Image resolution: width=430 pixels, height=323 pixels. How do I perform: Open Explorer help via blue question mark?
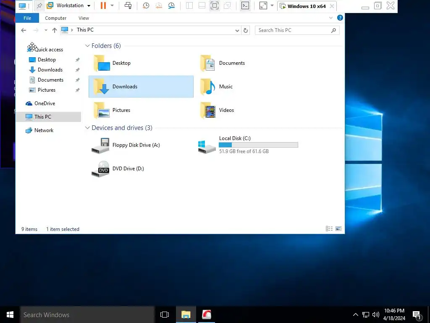(340, 18)
